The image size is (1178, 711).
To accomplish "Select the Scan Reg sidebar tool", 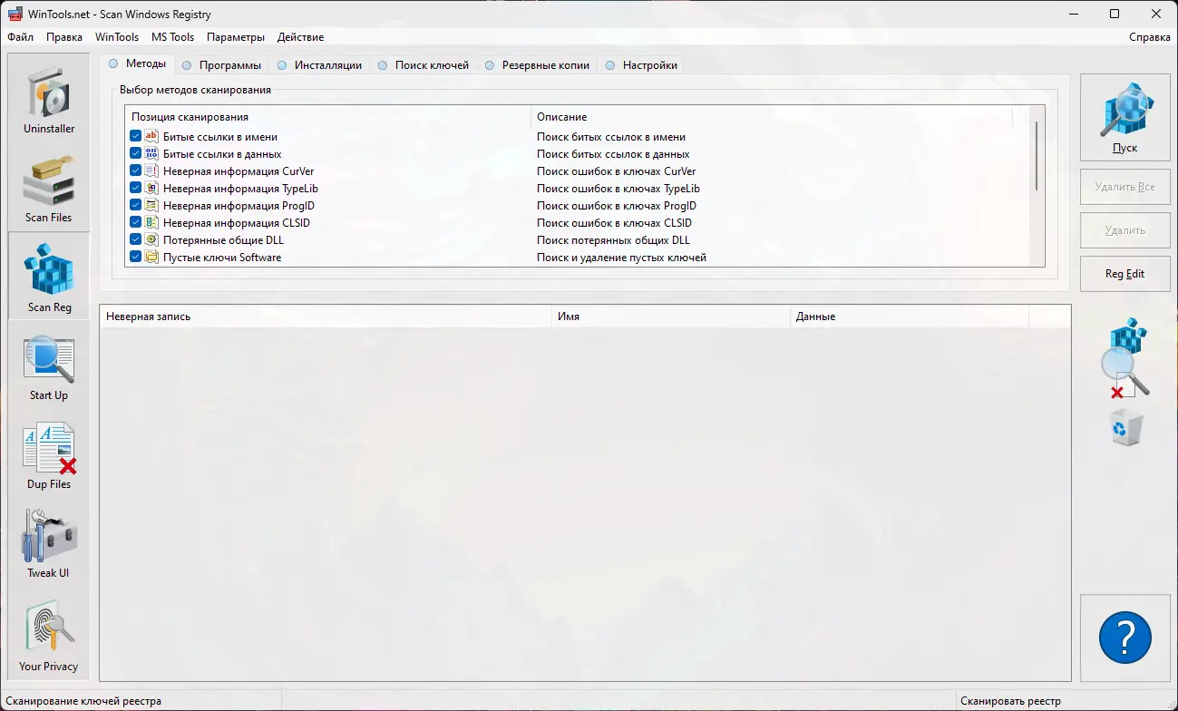I will click(x=49, y=277).
